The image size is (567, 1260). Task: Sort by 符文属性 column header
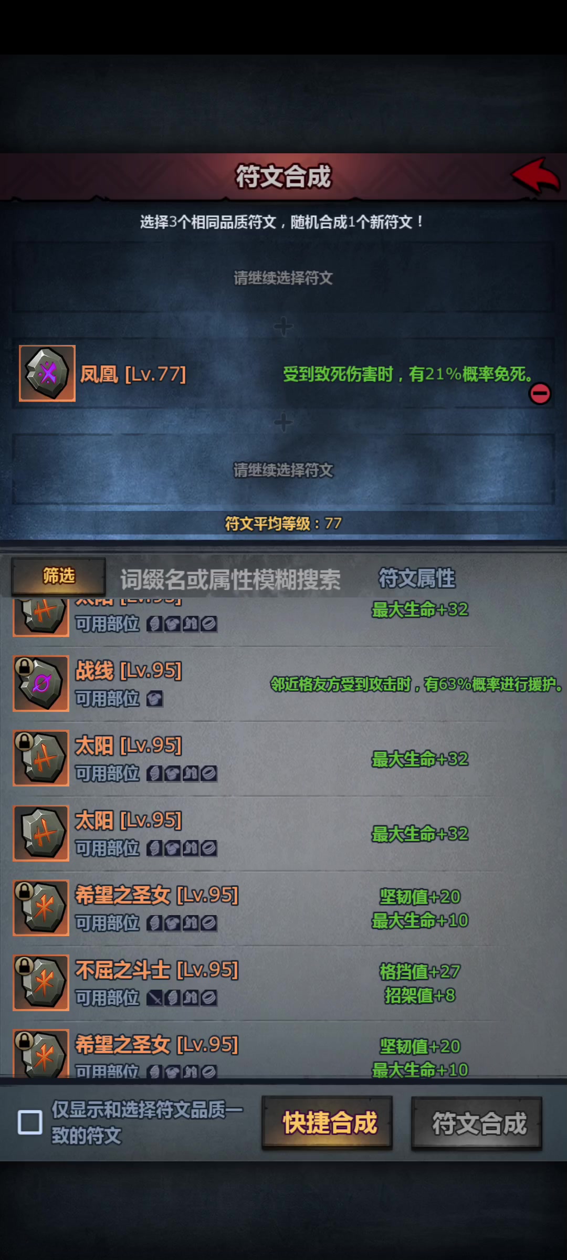(x=417, y=578)
